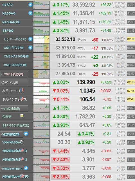
Task: Open the CME NAS100先物 mini chart
Action: click(42, 57)
